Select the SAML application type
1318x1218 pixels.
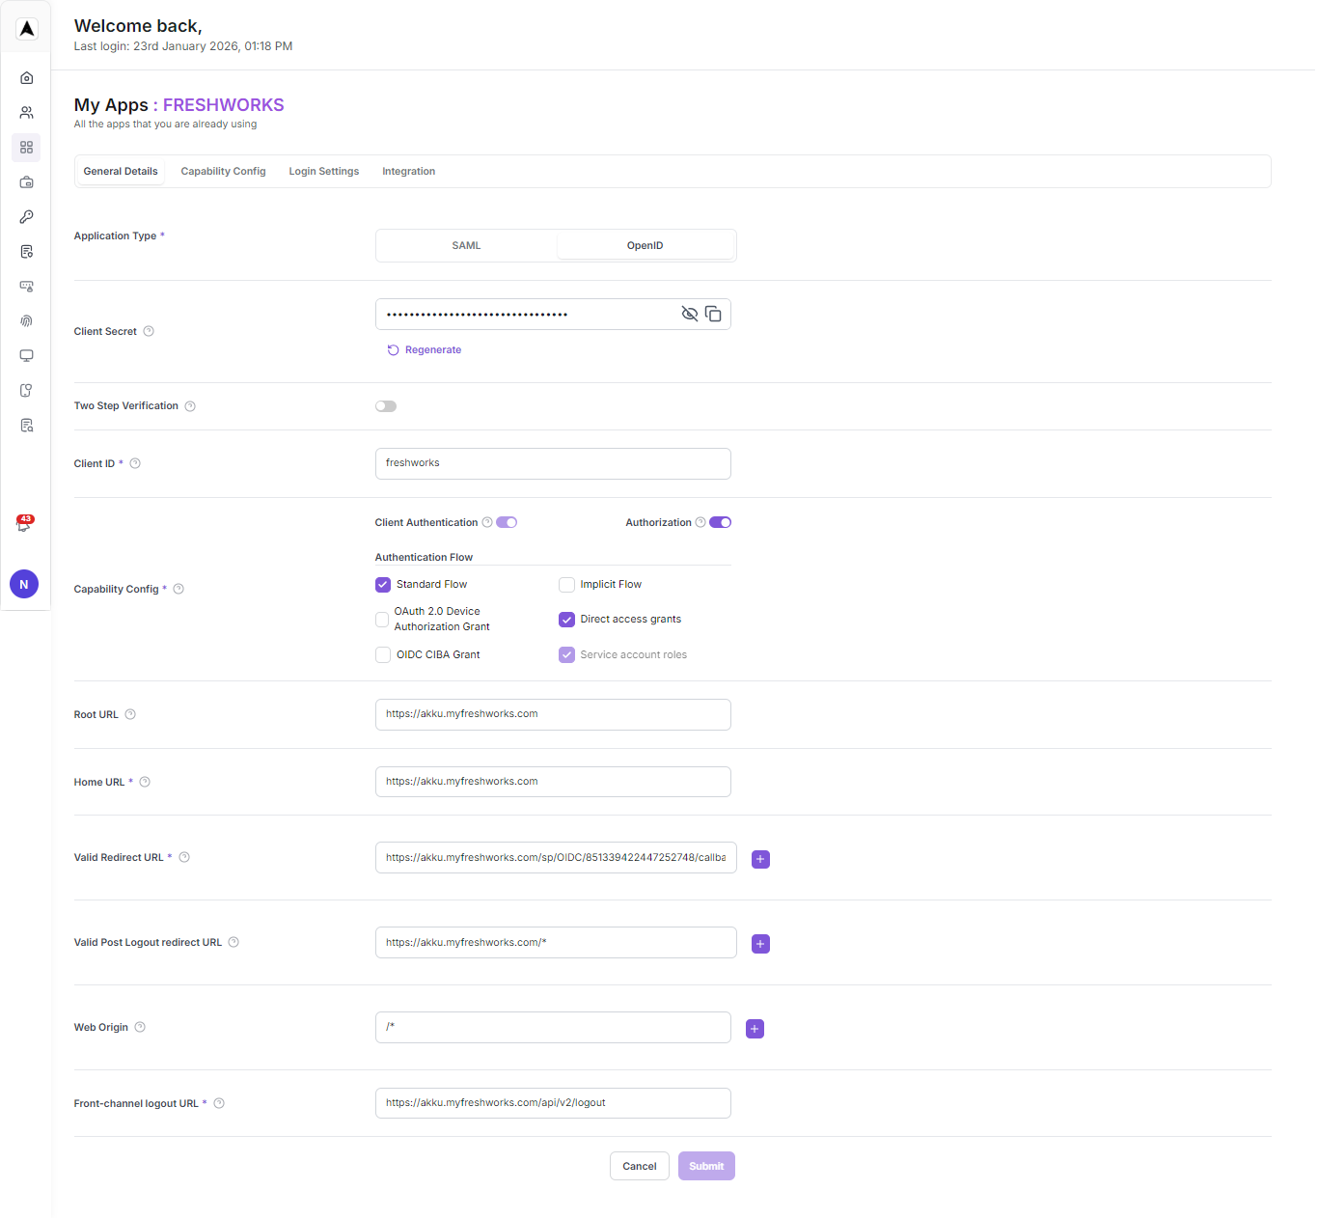point(466,245)
